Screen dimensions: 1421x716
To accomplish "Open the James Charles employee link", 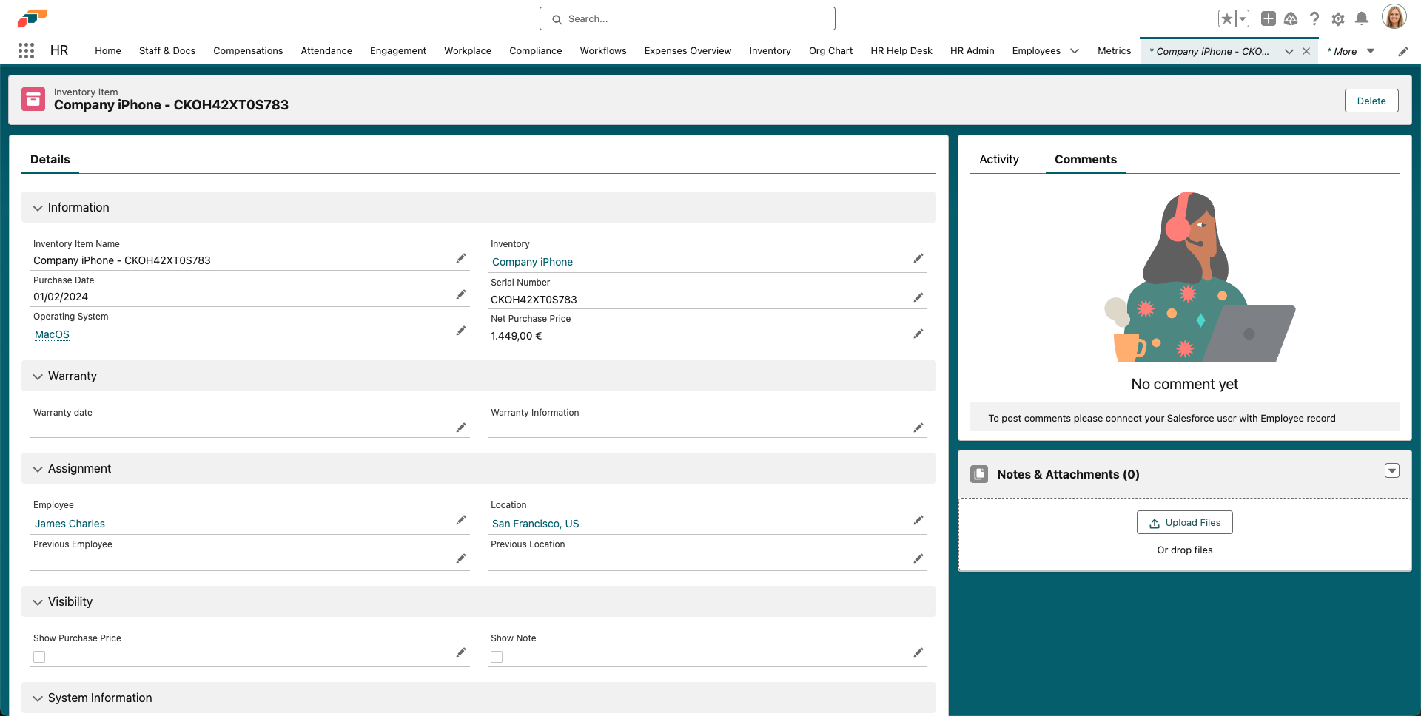I will 69,524.
